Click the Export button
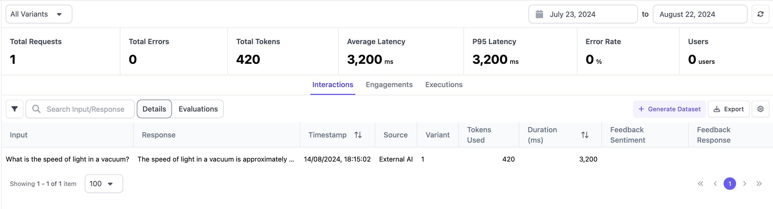Screen dimensions: 773x209 coord(728,109)
